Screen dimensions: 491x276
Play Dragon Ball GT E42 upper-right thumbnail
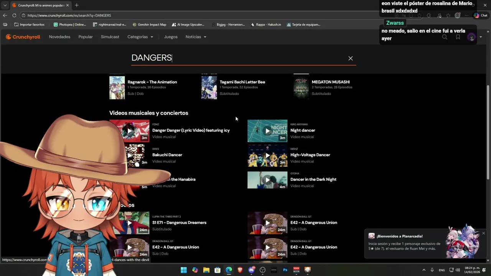click(267, 223)
